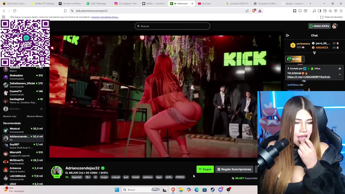Image resolution: width=345 pixels, height=194 pixels.
Task: Switch to the Instagram tab
Action: coord(126,4)
